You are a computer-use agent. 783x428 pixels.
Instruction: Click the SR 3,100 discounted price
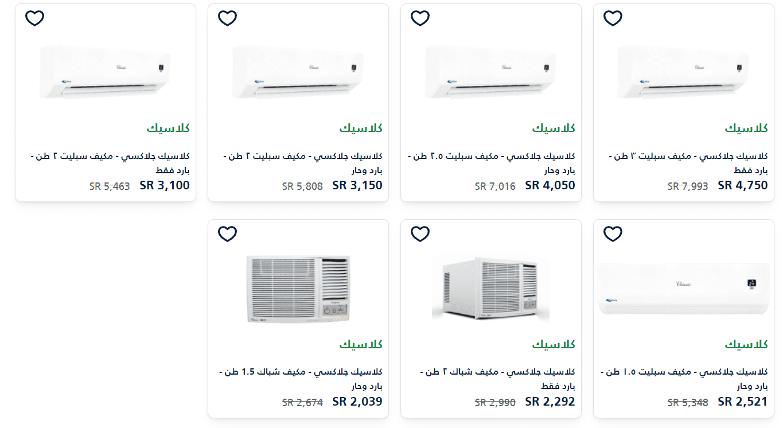[x=164, y=185]
